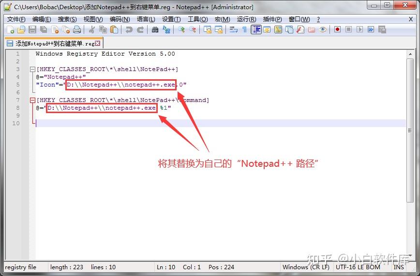Save the file using the Save icon
Image resolution: width=420 pixels, height=276 pixels.
pos(32,29)
